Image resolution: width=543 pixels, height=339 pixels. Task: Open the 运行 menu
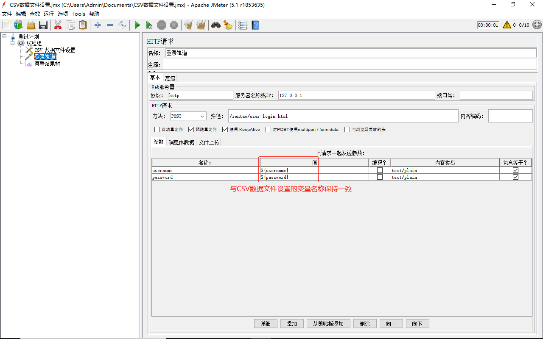[49, 14]
